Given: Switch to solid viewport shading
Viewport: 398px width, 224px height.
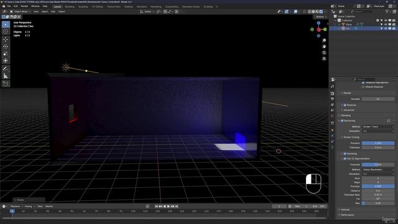Looking at the screenshot, I should click(x=313, y=12).
